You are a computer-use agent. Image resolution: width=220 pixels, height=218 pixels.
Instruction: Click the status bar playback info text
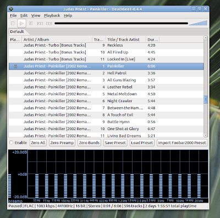pos(102,206)
